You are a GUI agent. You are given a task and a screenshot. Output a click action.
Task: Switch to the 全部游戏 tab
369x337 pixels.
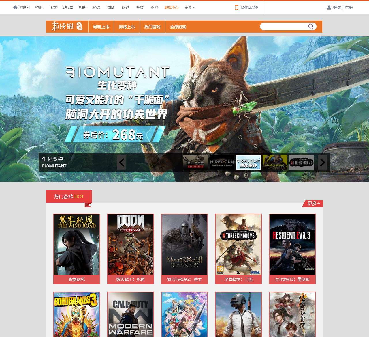pyautogui.click(x=178, y=27)
